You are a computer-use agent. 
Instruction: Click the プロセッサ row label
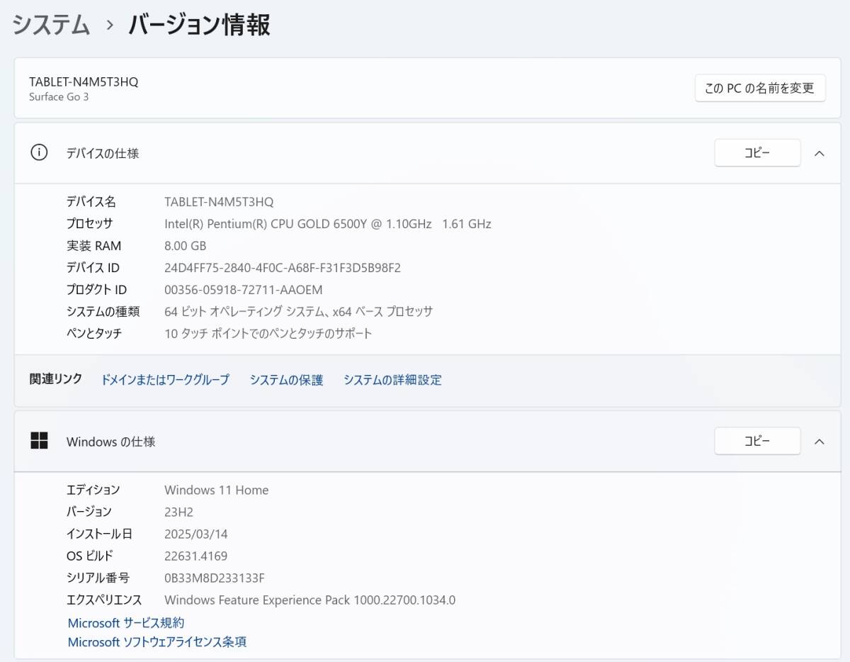90,224
